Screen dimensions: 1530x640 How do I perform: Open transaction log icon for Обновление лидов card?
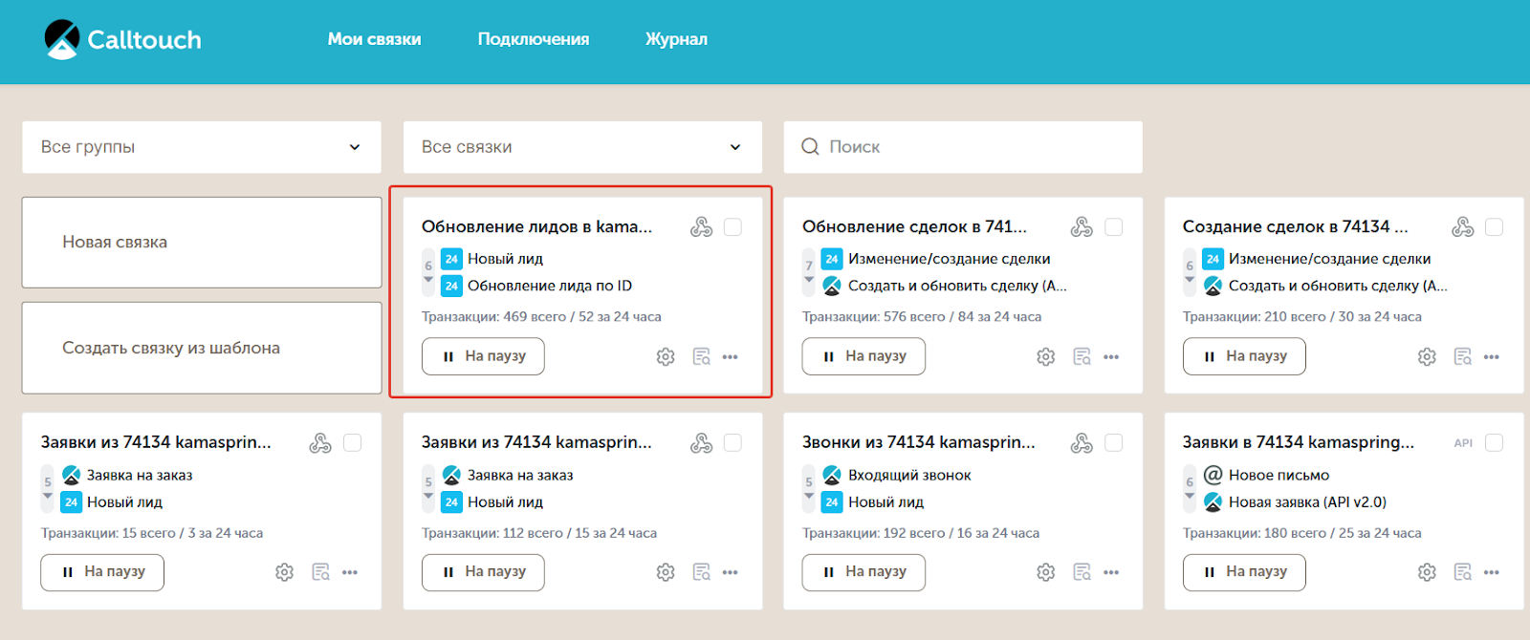pos(701,356)
